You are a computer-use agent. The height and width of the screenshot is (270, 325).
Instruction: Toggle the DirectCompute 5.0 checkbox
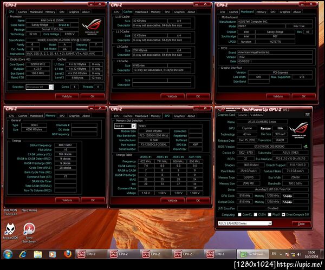tap(283, 214)
